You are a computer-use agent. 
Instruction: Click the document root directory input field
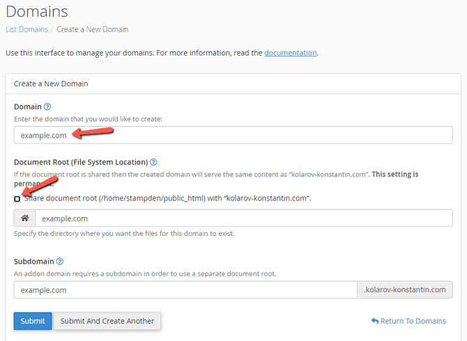point(243,219)
